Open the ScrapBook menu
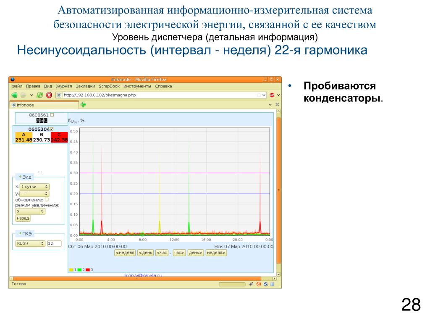This screenshot has width=430, height=323. [x=109, y=86]
